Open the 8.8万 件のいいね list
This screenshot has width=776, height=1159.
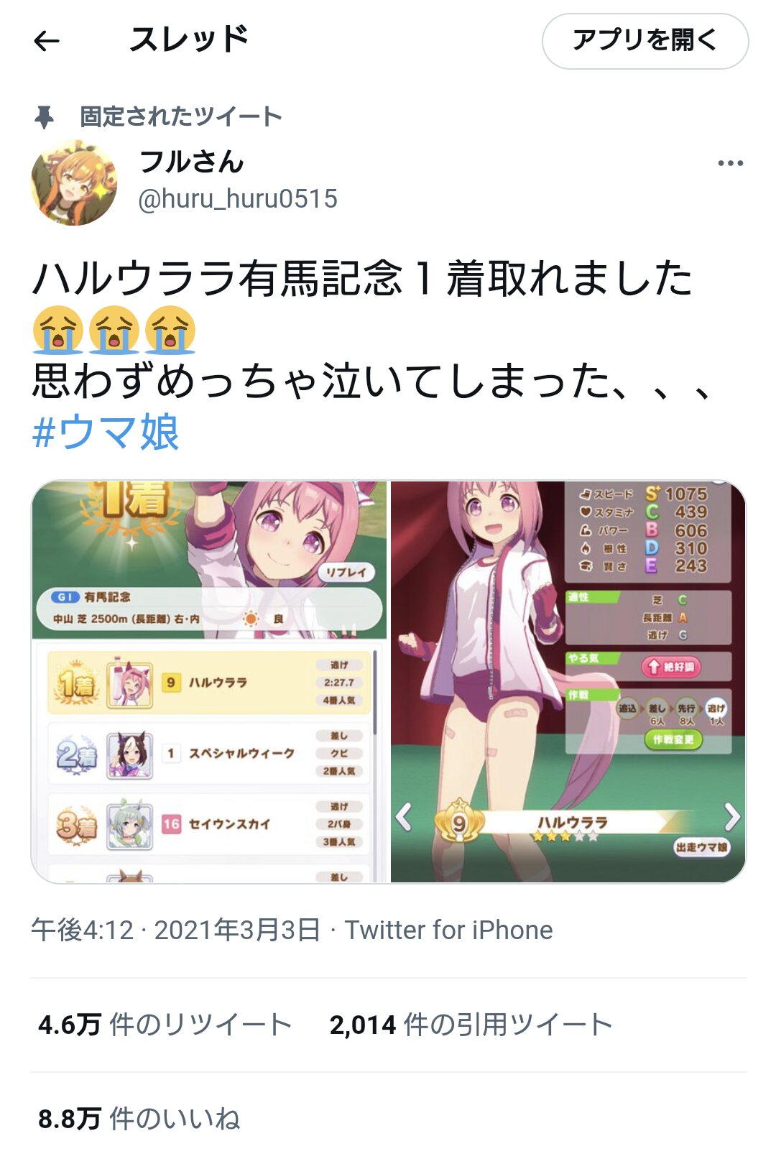pyautogui.click(x=139, y=1119)
